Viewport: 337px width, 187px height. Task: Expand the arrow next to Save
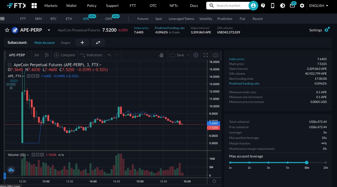[x=188, y=55]
